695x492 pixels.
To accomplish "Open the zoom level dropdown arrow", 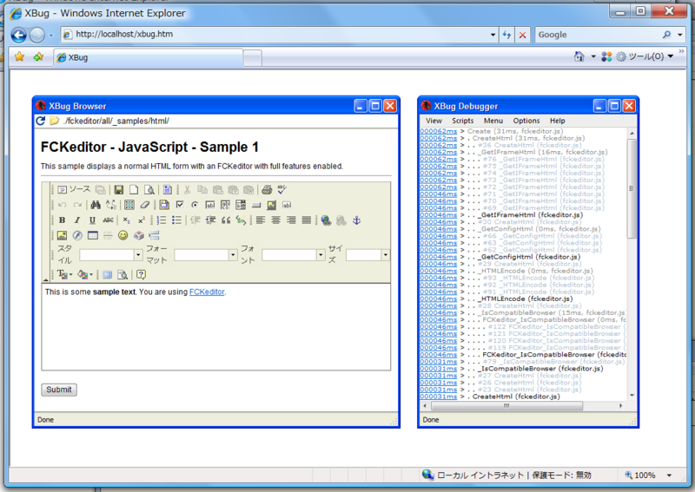I will click(669, 476).
